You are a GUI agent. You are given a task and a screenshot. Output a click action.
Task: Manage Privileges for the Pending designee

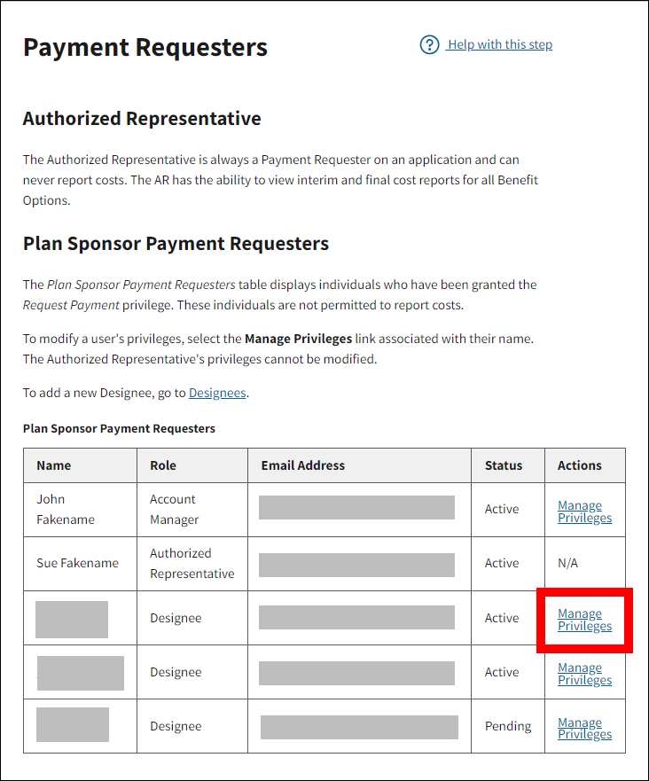584,729
